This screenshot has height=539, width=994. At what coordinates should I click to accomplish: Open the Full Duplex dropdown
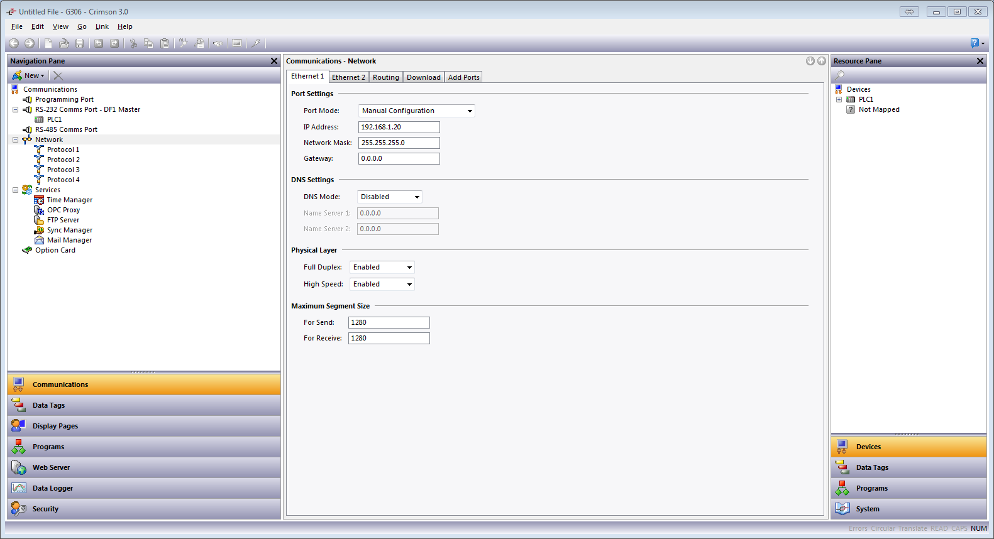click(409, 268)
